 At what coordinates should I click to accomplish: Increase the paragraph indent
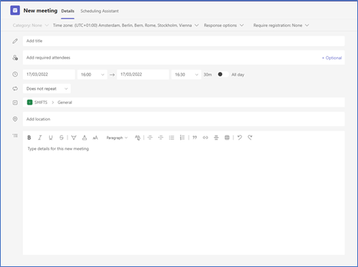click(160, 138)
